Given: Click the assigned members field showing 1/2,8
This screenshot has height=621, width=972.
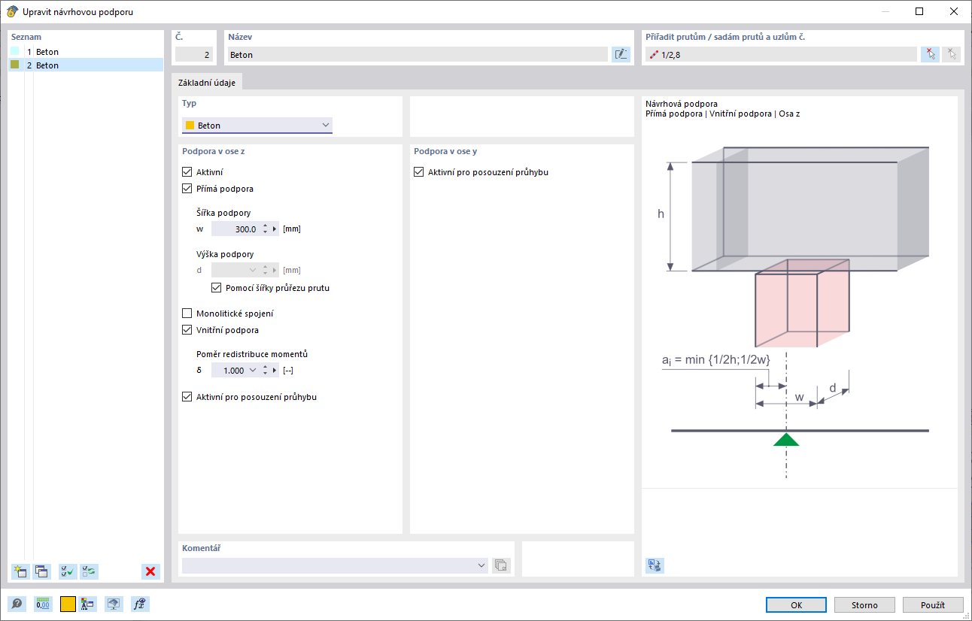Looking at the screenshot, I should click(781, 54).
